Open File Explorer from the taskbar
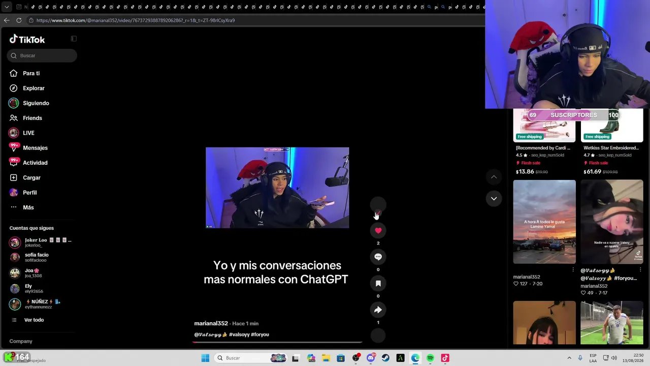650x366 pixels. point(326,358)
